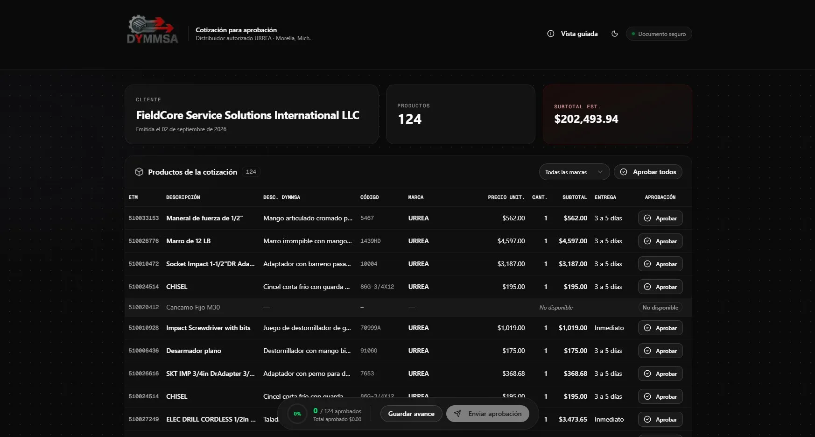Approve CHISEL row below Socket Impact row
This screenshot has width=815, height=437.
660,287
